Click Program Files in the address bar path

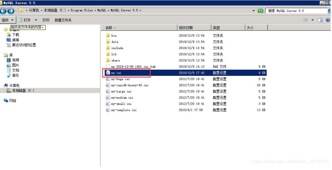point(82,10)
